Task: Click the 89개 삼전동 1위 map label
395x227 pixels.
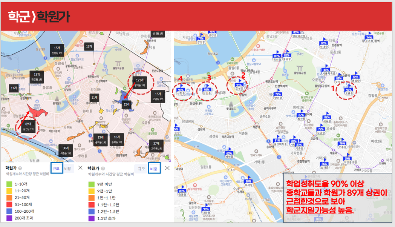Action: 28,126
